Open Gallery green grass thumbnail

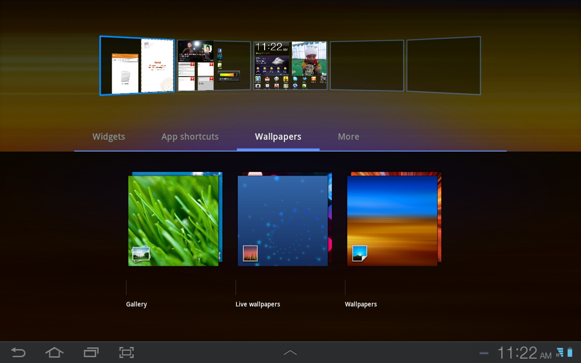173,220
